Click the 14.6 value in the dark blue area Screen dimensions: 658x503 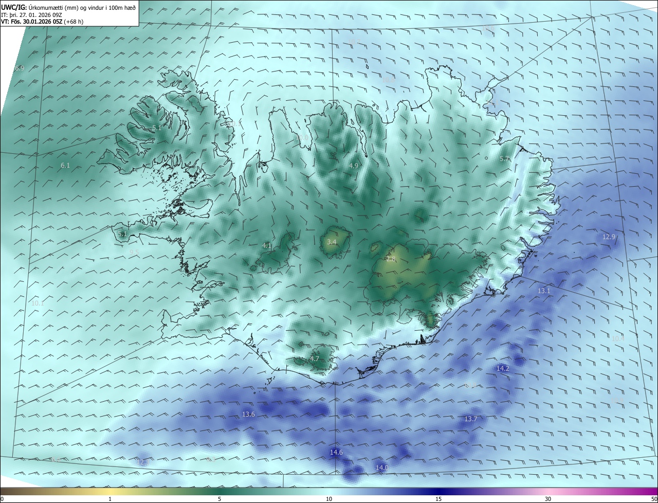point(336,452)
